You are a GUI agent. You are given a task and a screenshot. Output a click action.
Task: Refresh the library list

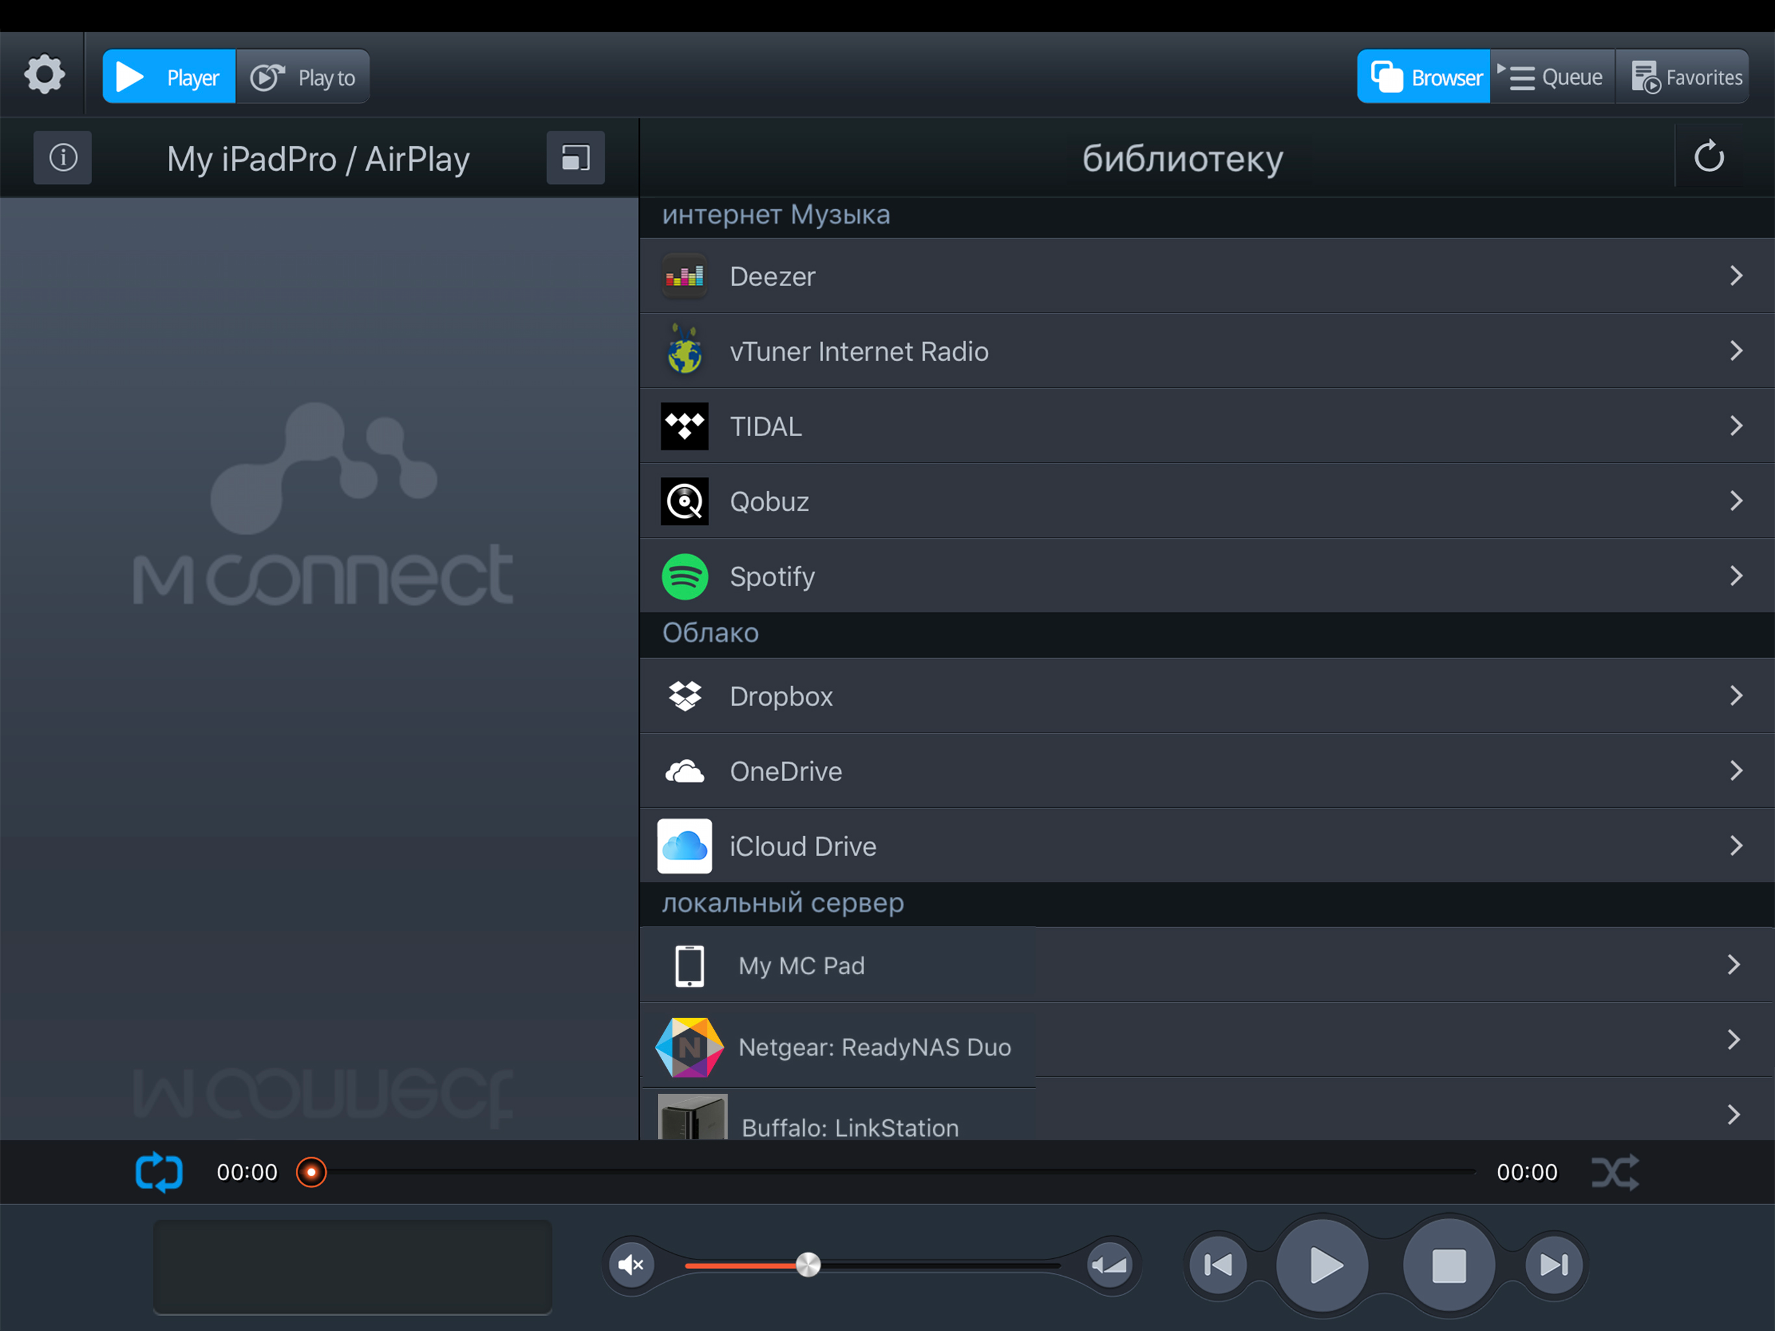pos(1708,157)
